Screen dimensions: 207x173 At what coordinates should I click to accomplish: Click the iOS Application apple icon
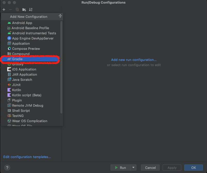(9, 69)
